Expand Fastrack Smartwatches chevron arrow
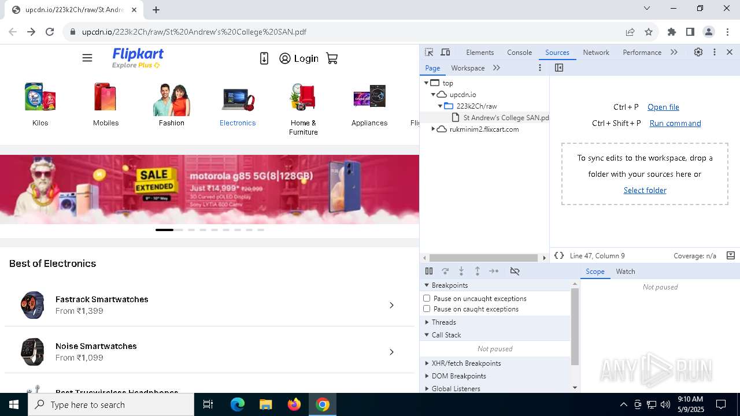Image resolution: width=740 pixels, height=416 pixels. point(391,305)
